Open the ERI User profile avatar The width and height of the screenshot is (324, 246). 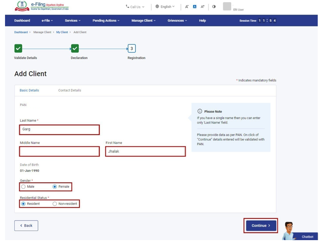[x=227, y=6]
